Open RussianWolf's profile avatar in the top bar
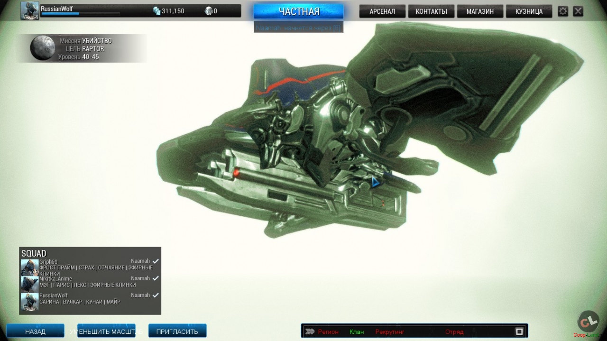 (30, 11)
